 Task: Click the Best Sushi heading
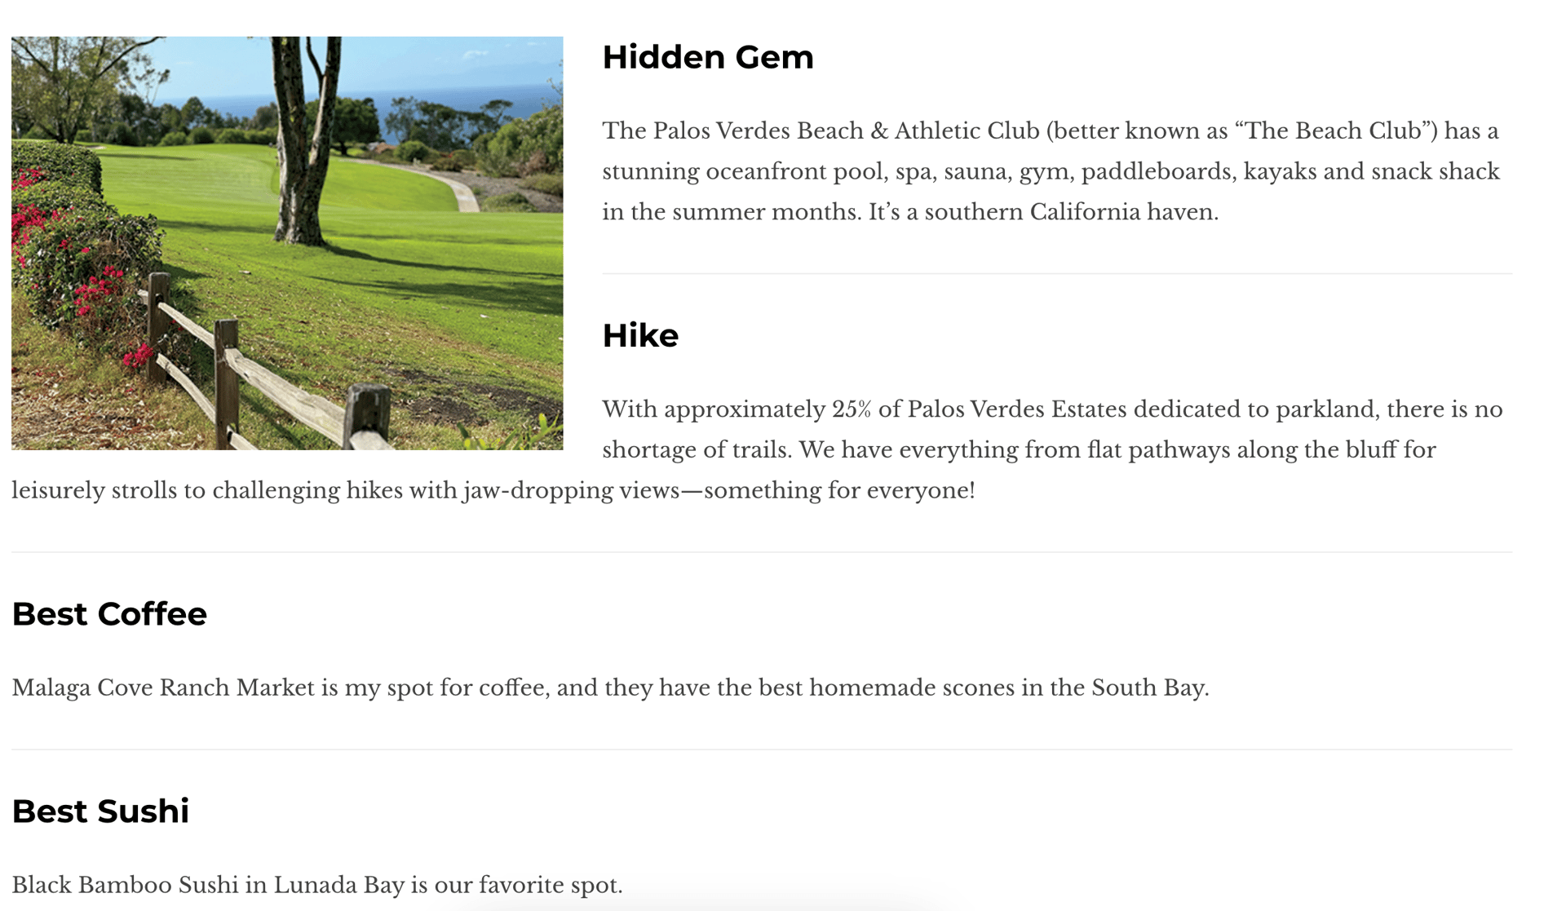(100, 811)
